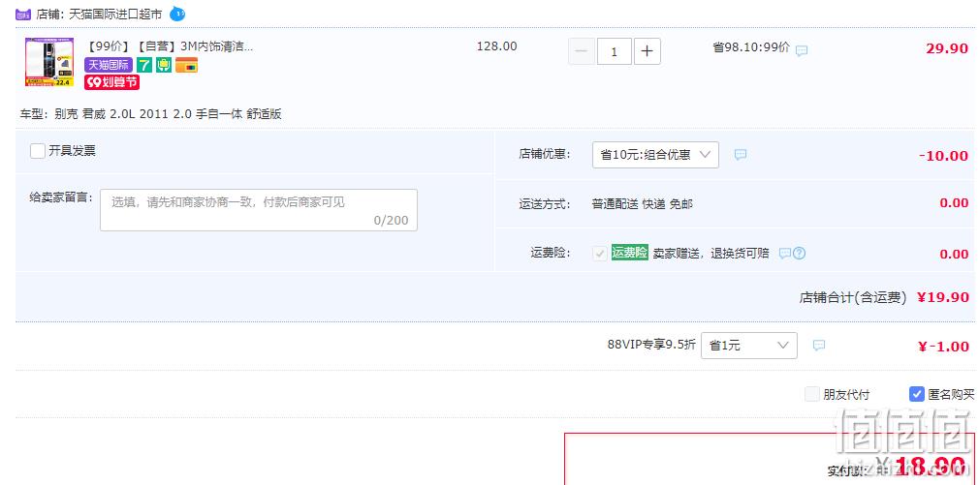Decrease quantity with the minus button
The height and width of the screenshot is (485, 979).
[582, 51]
